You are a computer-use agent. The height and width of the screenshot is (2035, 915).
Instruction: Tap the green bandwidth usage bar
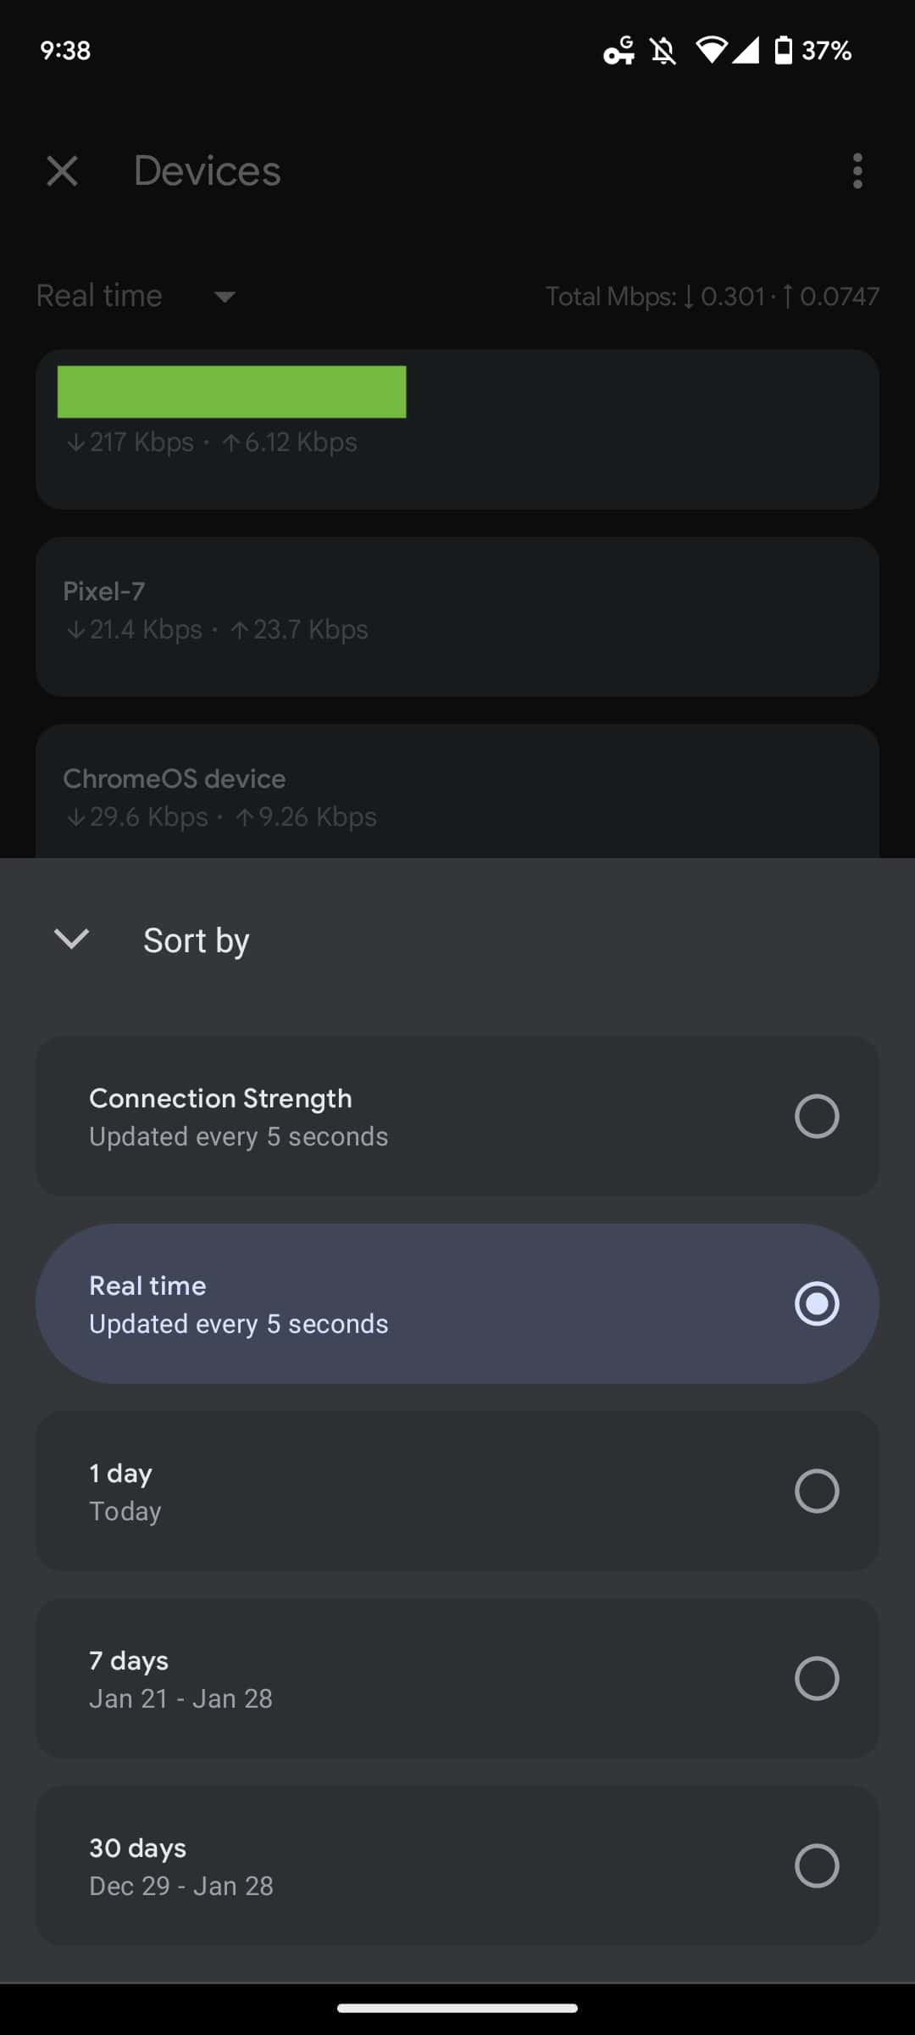tap(231, 391)
